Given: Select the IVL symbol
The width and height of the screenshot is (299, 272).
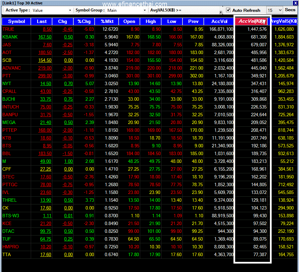Looking at the screenshot, I should 6,193.
